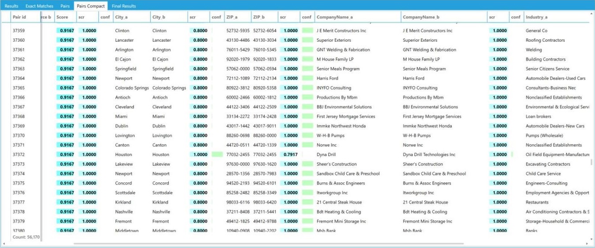Sort by CompanyName_a column header
Viewport: 595px width, 248px height.
click(335, 17)
